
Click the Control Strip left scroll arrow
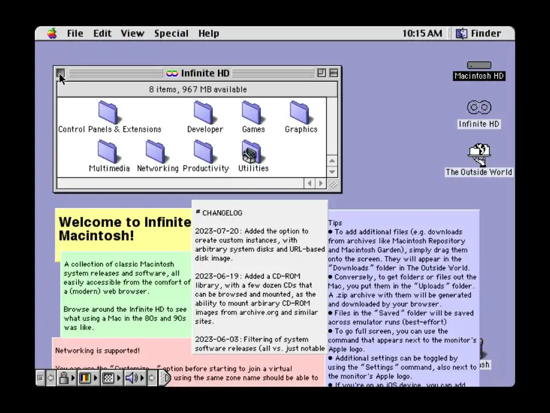click(x=50, y=378)
